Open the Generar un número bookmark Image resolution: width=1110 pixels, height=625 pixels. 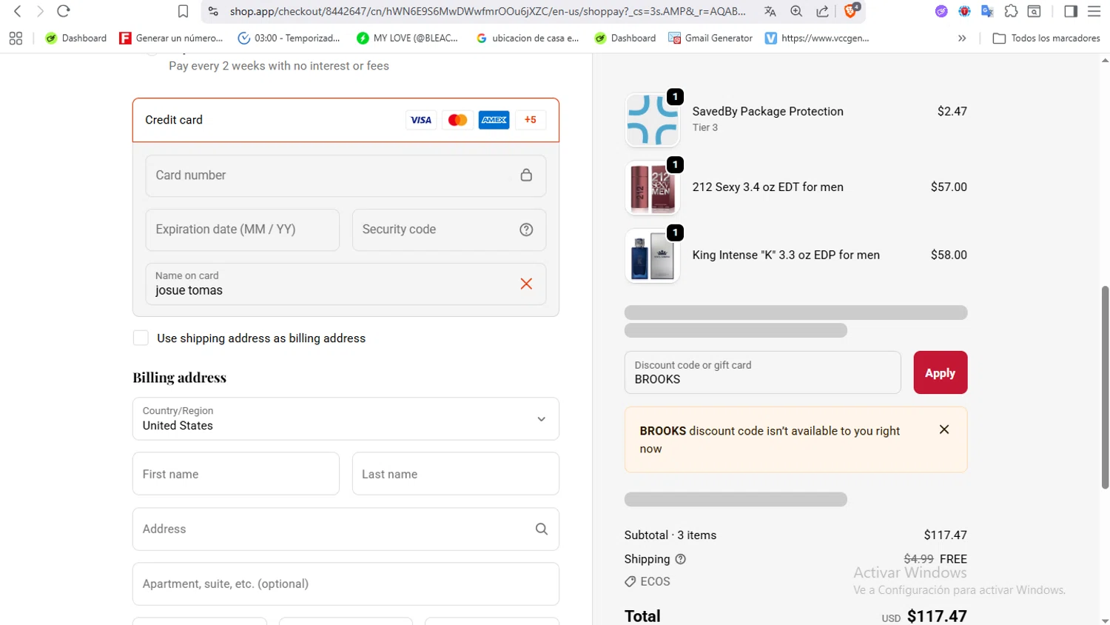171,38
